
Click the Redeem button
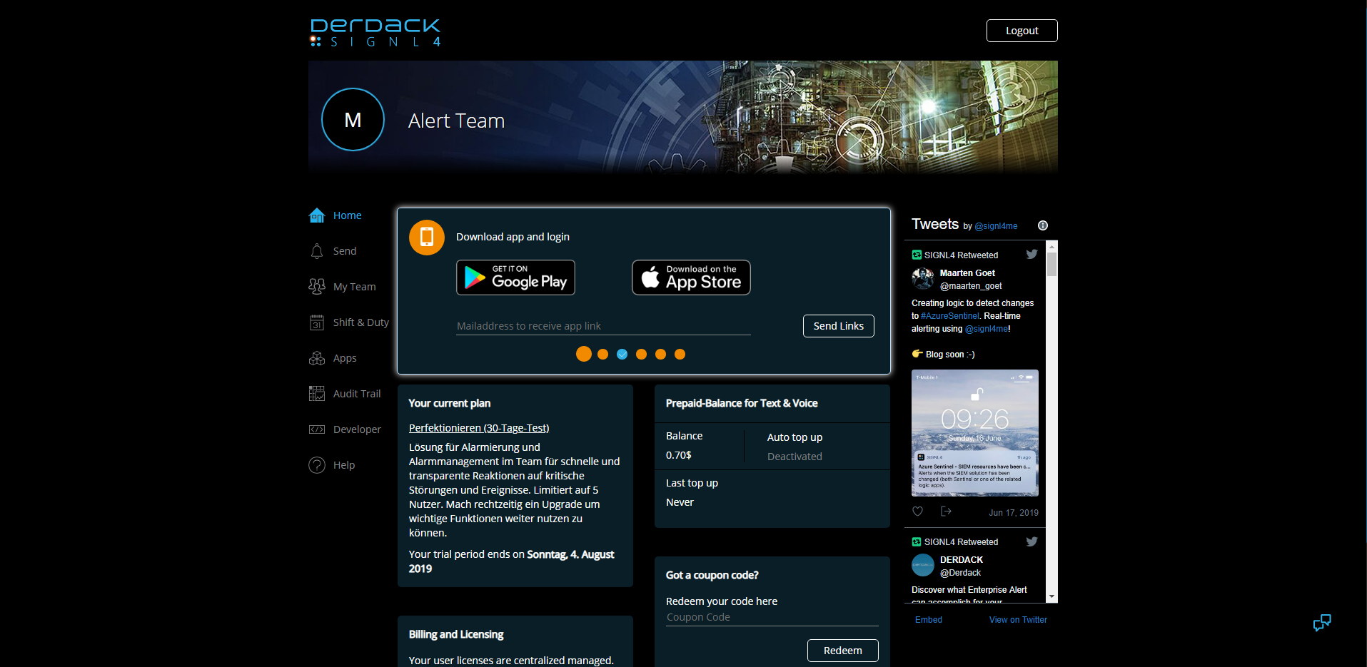(x=842, y=651)
